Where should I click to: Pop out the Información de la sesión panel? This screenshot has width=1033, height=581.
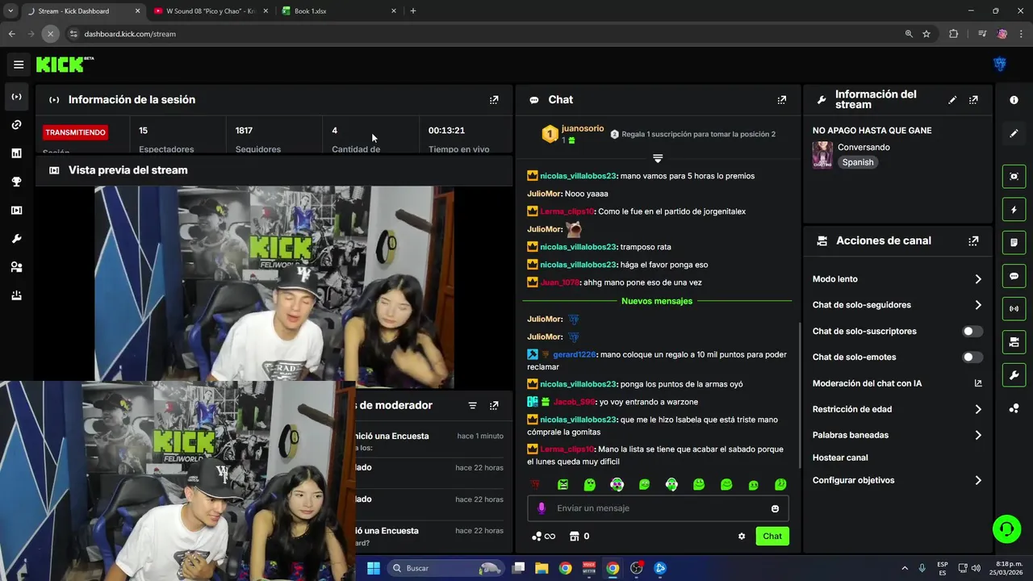click(494, 100)
